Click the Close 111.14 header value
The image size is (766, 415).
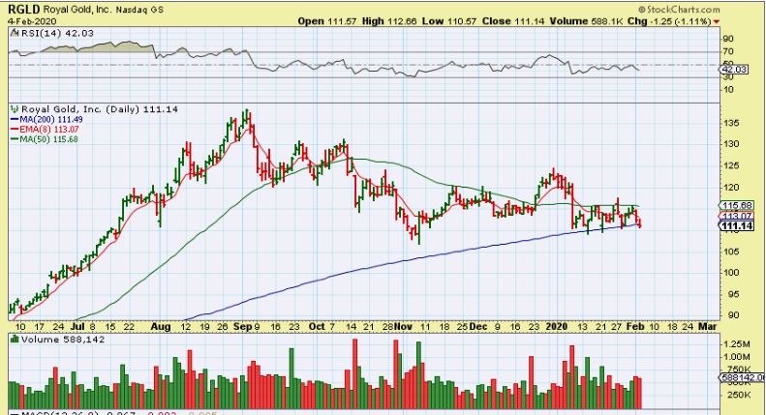[513, 21]
